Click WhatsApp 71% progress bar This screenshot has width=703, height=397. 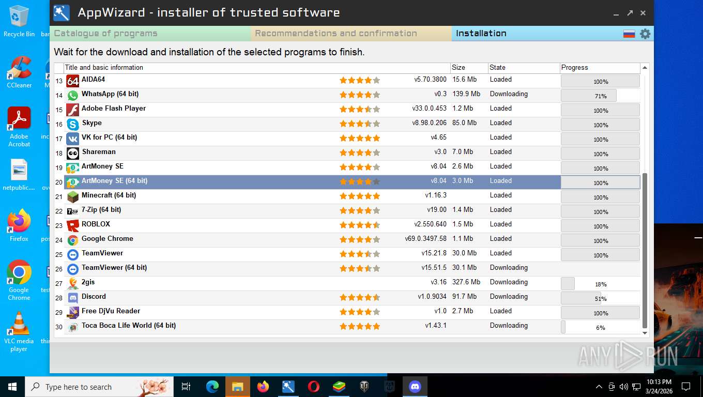[600, 96]
